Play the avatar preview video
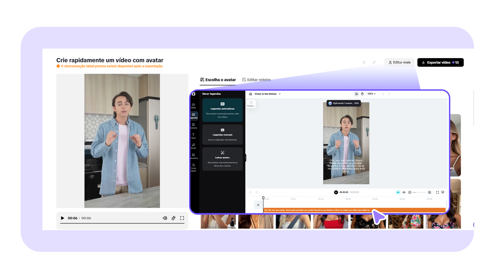Image resolution: width=496 pixels, height=279 pixels. 62,218
